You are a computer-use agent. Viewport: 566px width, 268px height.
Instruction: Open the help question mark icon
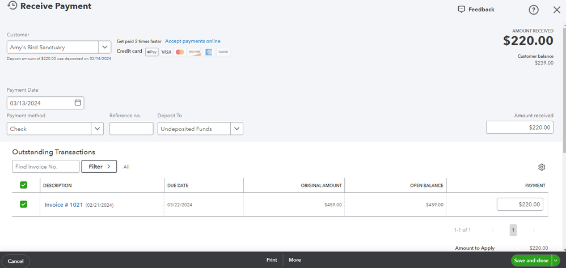click(534, 10)
